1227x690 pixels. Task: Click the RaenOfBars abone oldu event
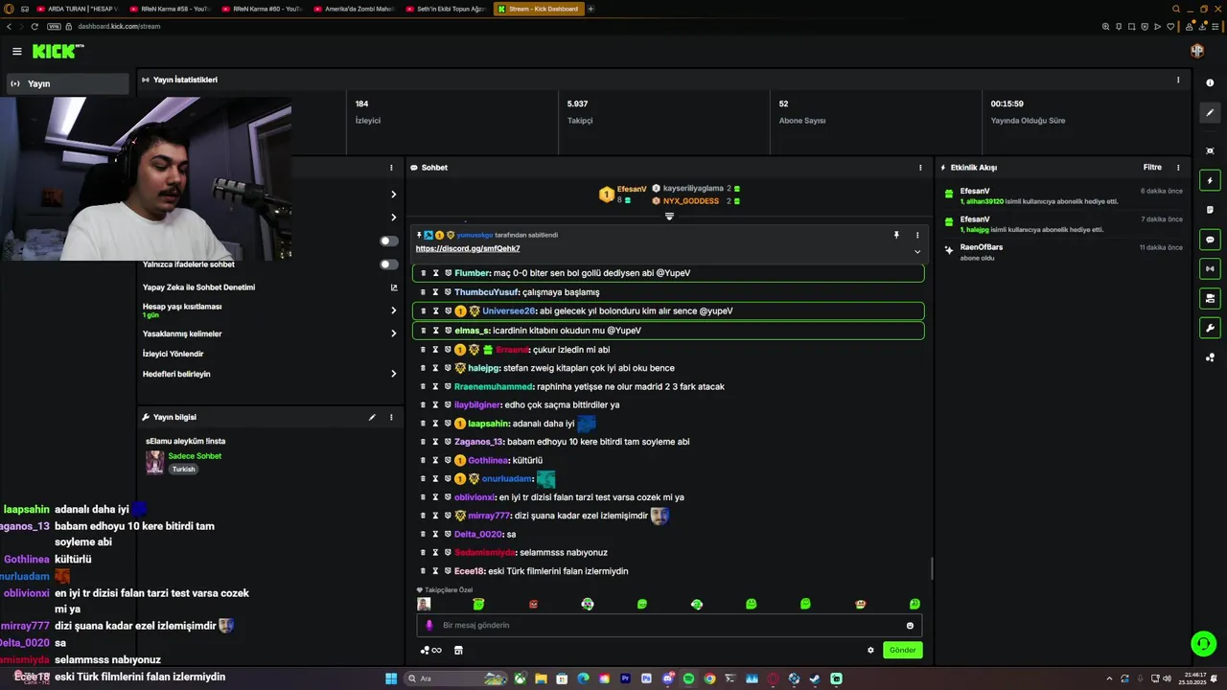coord(1063,252)
